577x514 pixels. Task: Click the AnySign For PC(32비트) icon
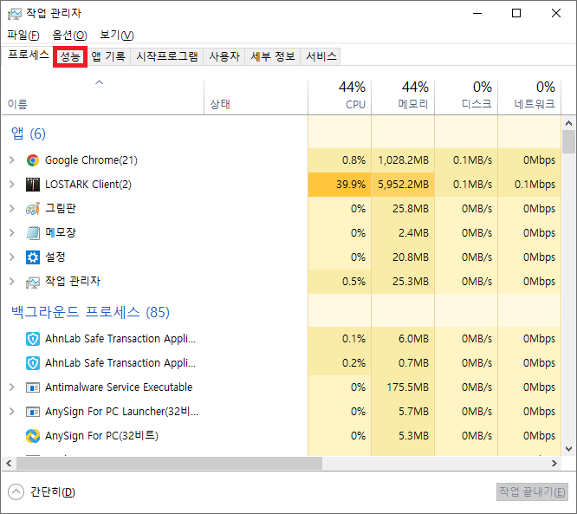pos(33,436)
